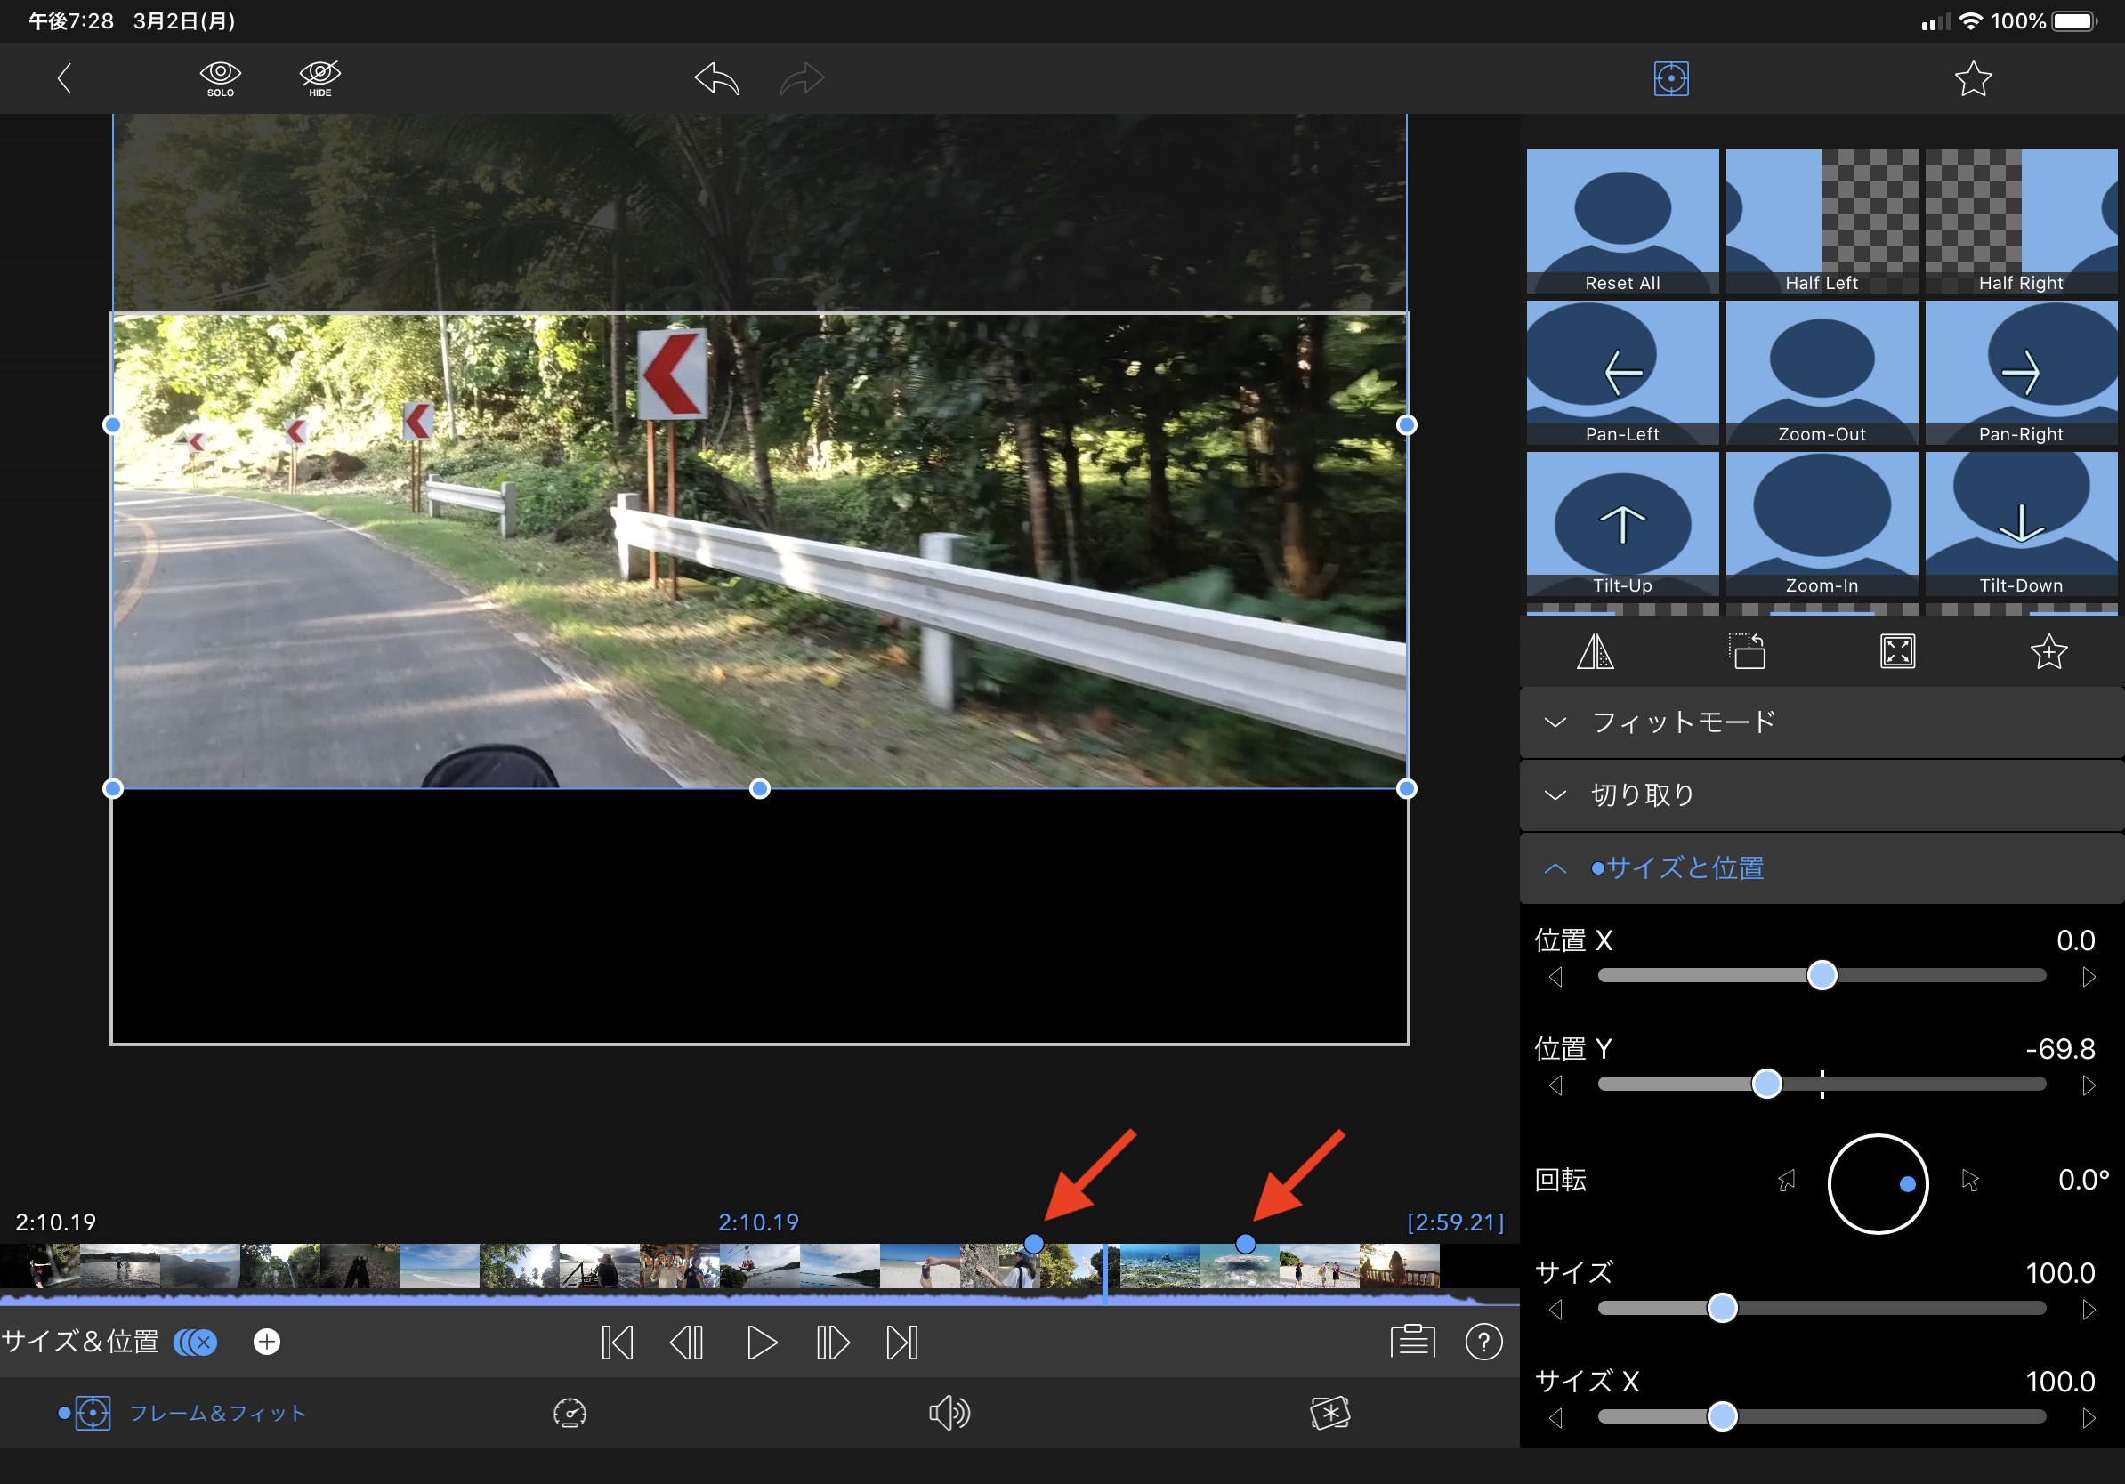The width and height of the screenshot is (2125, 1484).
Task: Open the speed control gauge tab
Action: 570,1413
